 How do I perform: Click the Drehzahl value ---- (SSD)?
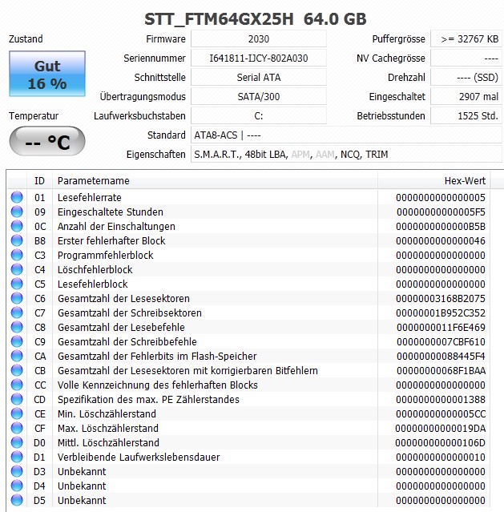point(466,78)
